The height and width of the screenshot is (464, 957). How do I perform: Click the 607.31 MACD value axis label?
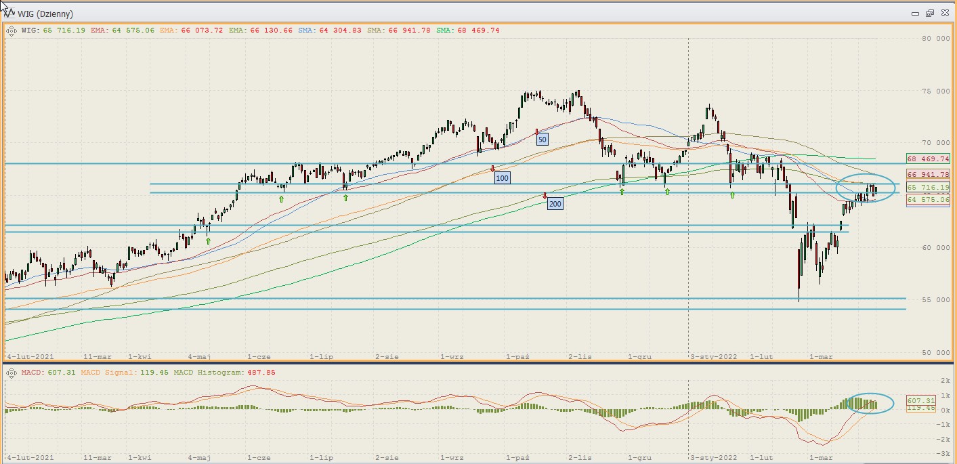pyautogui.click(x=920, y=400)
